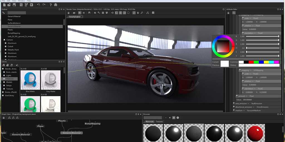Open help via question mark icon
285x142 pixels.
click(51, 5)
